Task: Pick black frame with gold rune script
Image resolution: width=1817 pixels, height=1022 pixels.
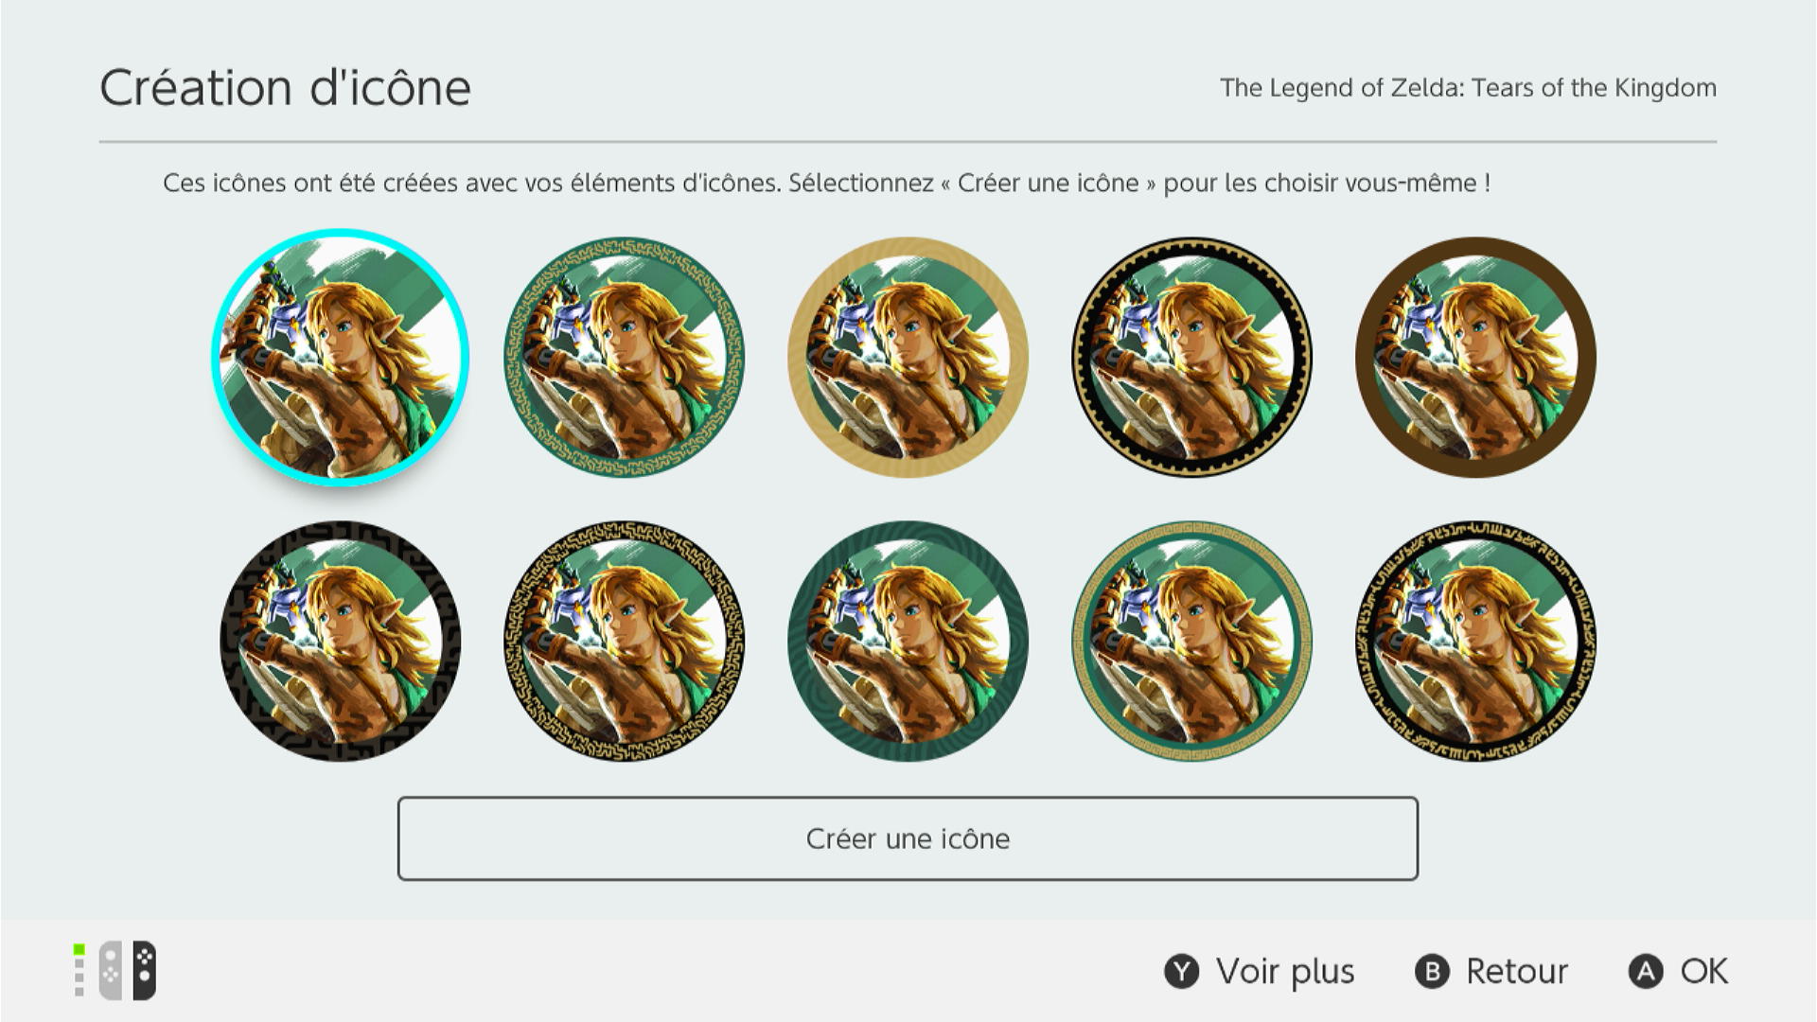Action: [x=1476, y=642]
